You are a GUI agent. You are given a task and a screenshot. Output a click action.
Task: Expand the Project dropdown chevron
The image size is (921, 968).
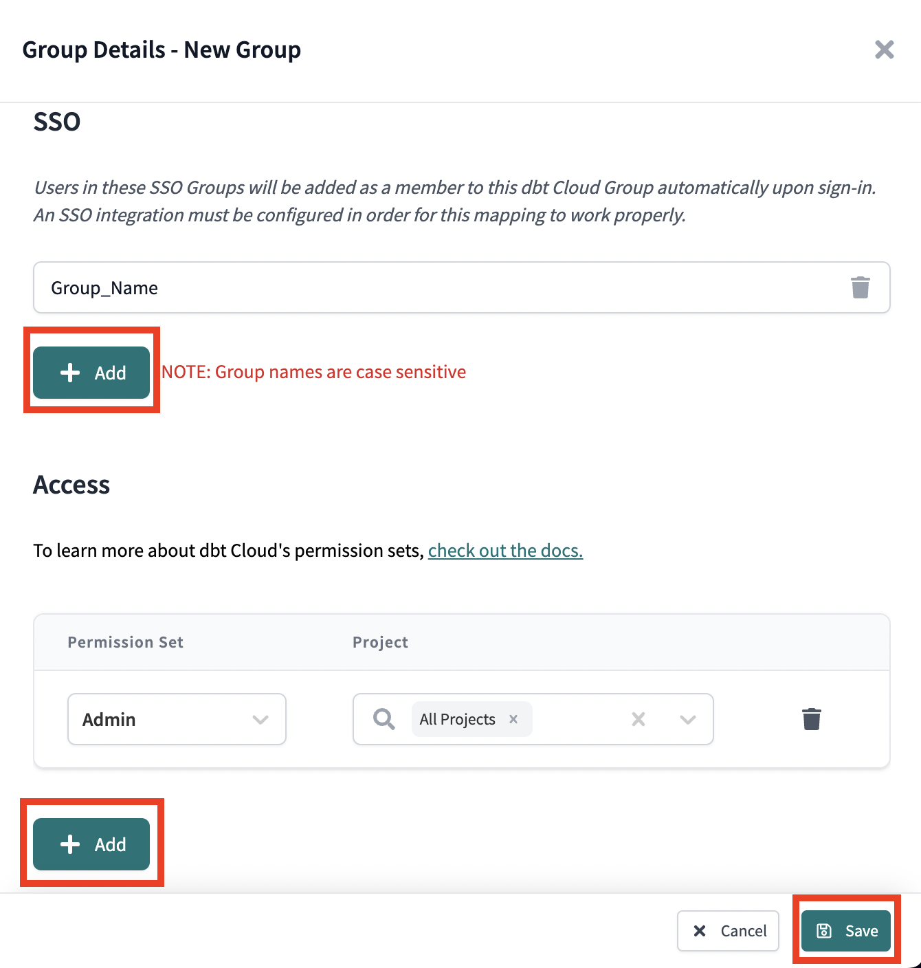(688, 719)
